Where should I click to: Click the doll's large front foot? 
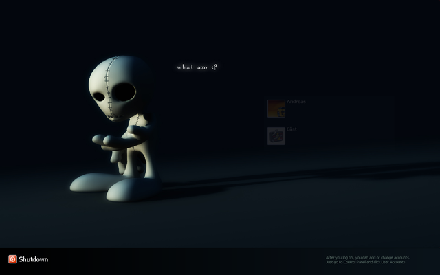[x=133, y=190]
